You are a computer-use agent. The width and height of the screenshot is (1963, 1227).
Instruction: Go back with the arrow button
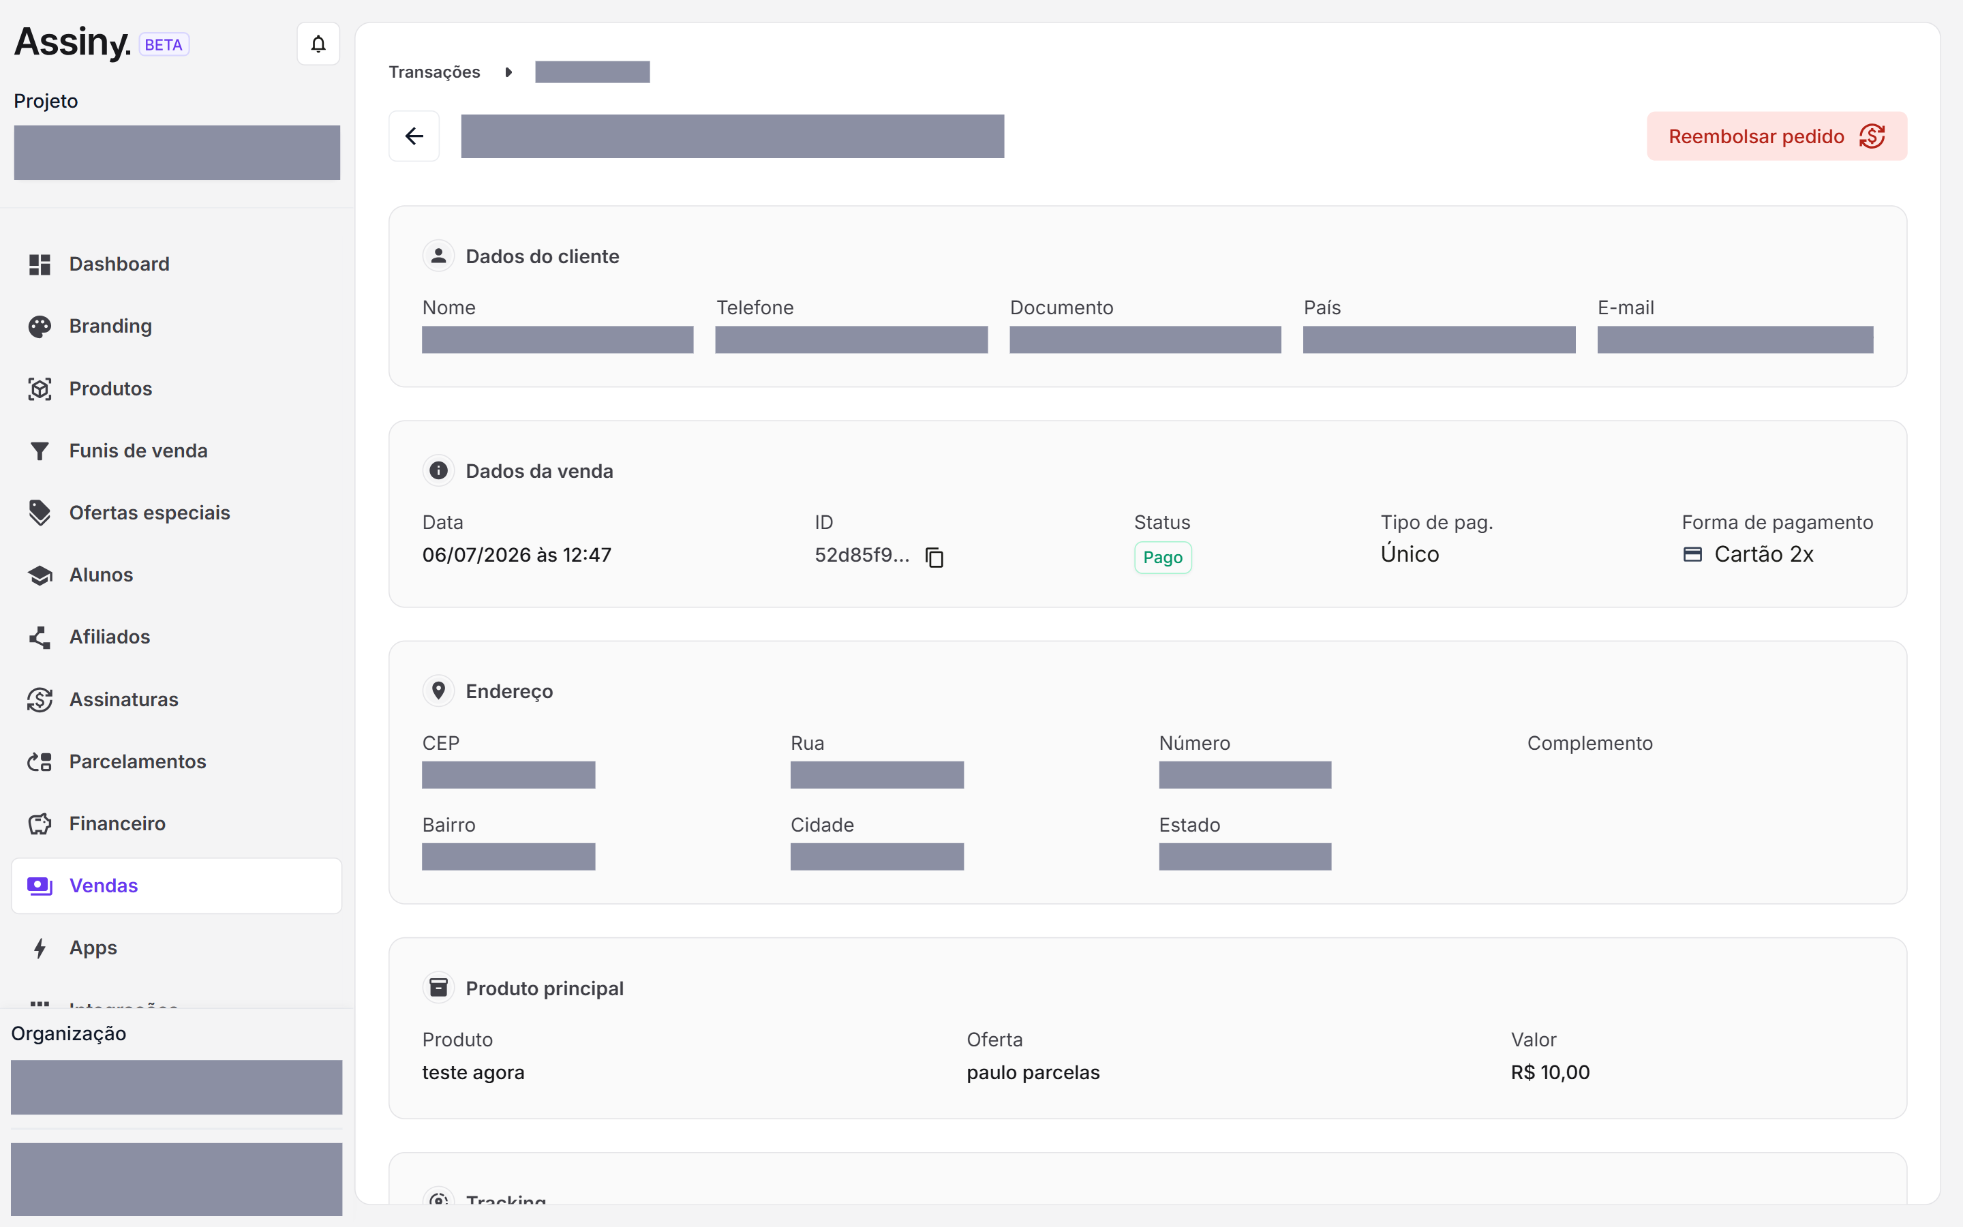pyautogui.click(x=414, y=136)
